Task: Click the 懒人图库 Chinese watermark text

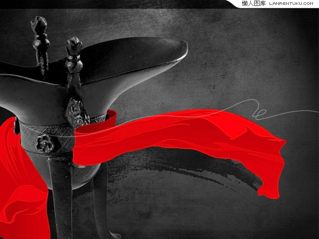Action: (x=254, y=3)
